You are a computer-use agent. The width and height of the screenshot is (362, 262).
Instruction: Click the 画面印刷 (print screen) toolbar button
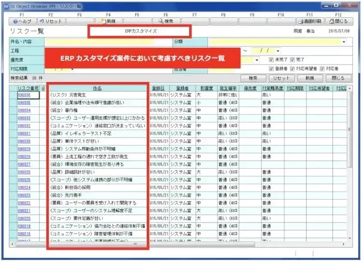(309, 21)
